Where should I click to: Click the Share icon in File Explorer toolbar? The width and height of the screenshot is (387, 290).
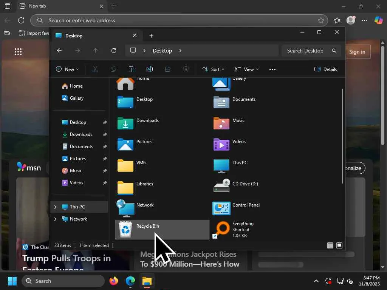pos(167,69)
